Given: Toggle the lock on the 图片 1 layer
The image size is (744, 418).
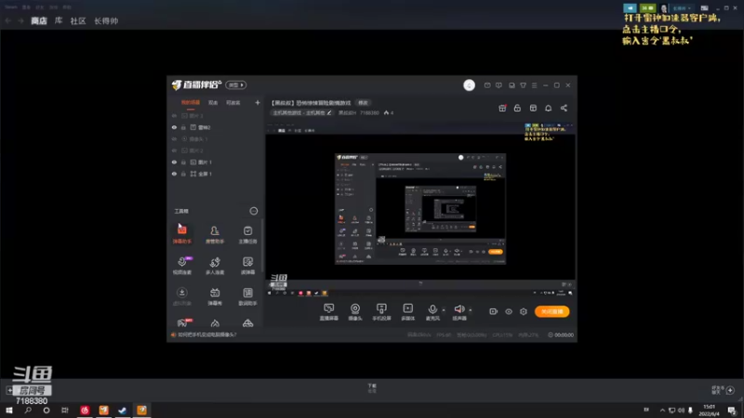Looking at the screenshot, I should coord(183,162).
